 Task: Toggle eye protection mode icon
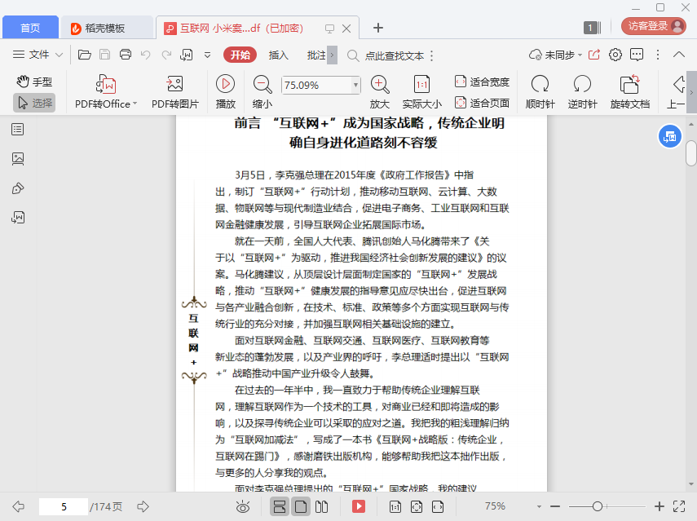tap(242, 506)
